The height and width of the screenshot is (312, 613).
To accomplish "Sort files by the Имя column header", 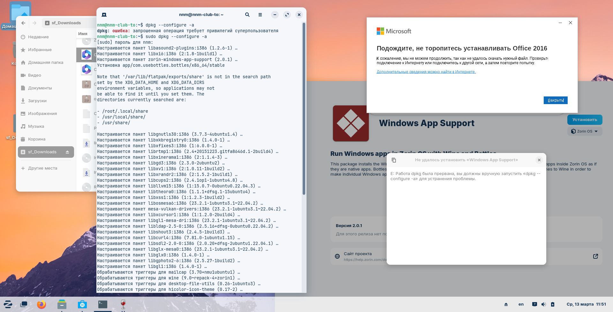I will pos(83,34).
